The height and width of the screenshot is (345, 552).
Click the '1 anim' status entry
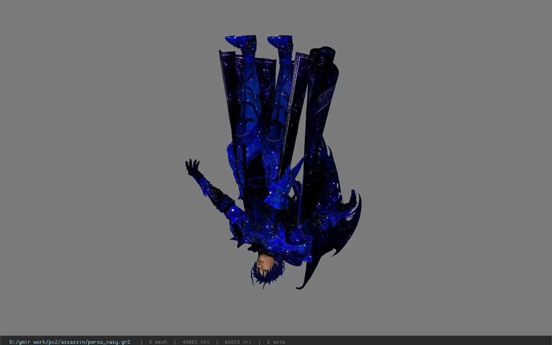tap(276, 342)
